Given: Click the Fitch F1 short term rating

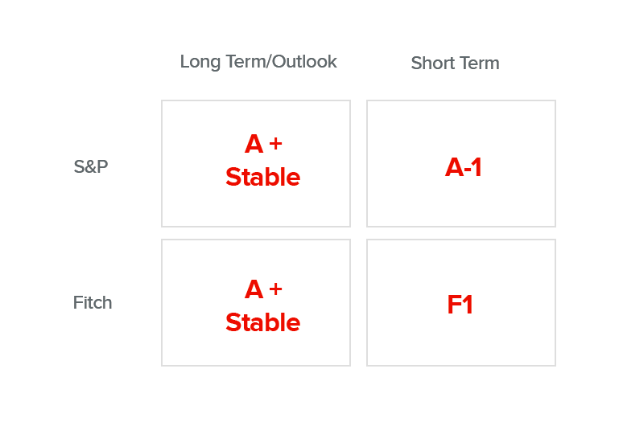Looking at the screenshot, I should [460, 305].
